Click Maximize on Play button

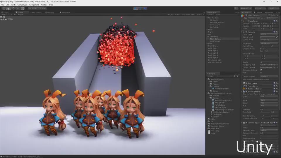click(x=174, y=15)
